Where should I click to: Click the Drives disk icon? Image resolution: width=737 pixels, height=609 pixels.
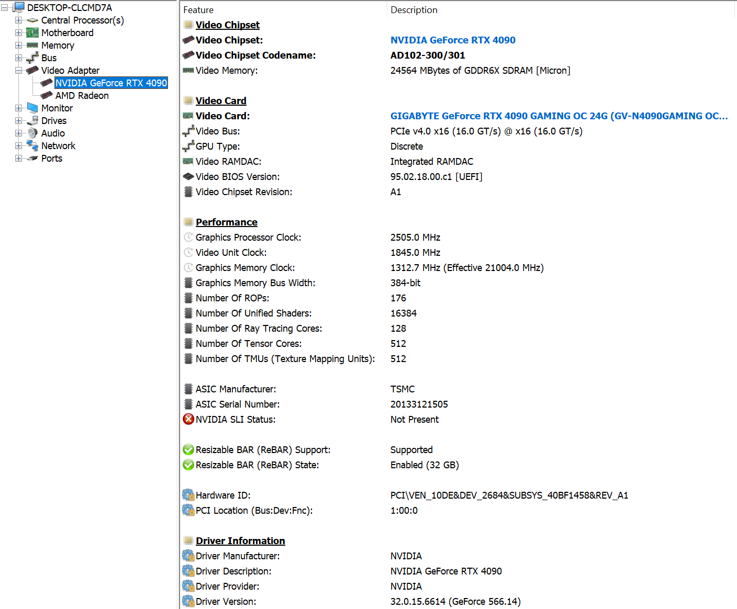pyautogui.click(x=32, y=120)
